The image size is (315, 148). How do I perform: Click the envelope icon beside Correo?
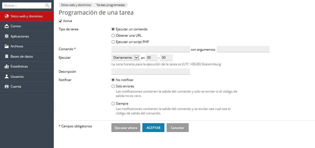pyautogui.click(x=7, y=26)
